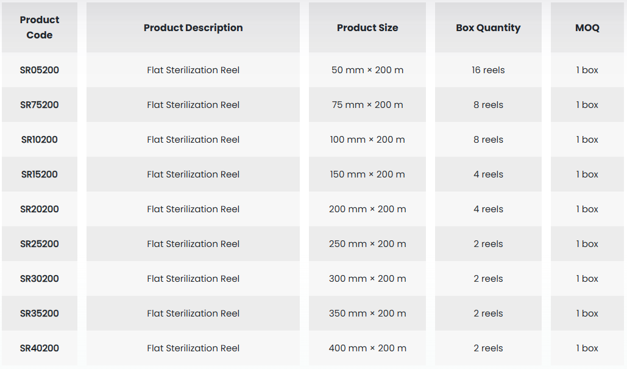Select product code SR25200
The width and height of the screenshot is (627, 369).
pyautogui.click(x=40, y=244)
